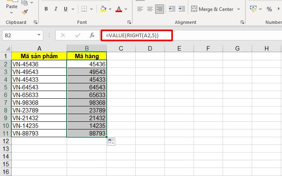Open the Font Color dropdown arrow
This screenshot has height=176, width=282.
126,9
